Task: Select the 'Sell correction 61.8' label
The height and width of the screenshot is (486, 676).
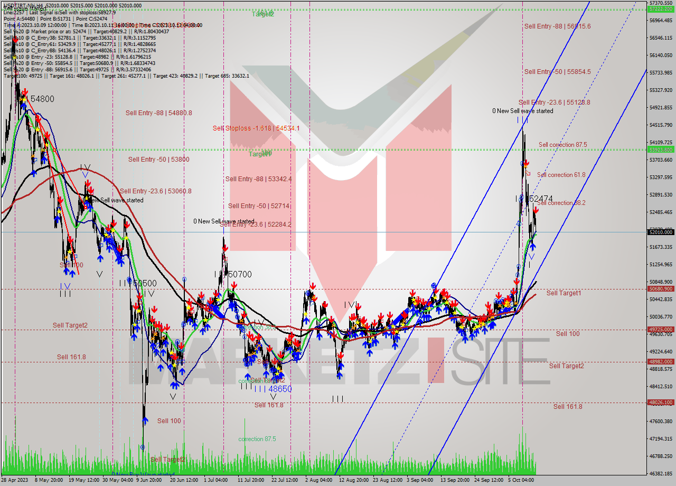Action: coord(561,175)
